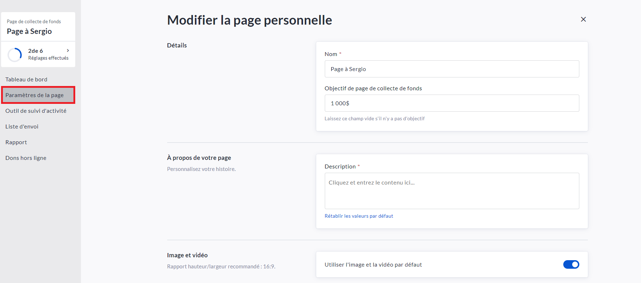The height and width of the screenshot is (283, 641).
Task: Click the Réglages effectués text
Action: pyautogui.click(x=48, y=58)
